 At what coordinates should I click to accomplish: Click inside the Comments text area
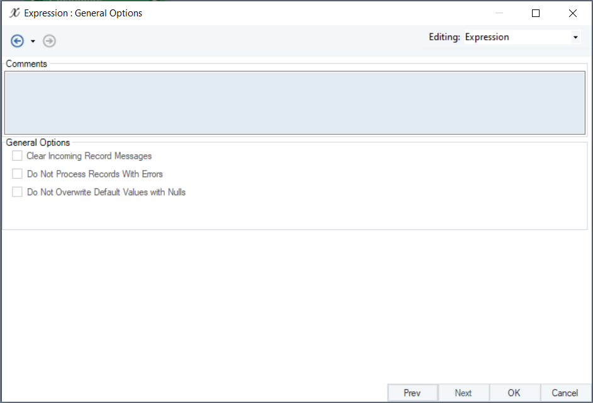tap(295, 103)
